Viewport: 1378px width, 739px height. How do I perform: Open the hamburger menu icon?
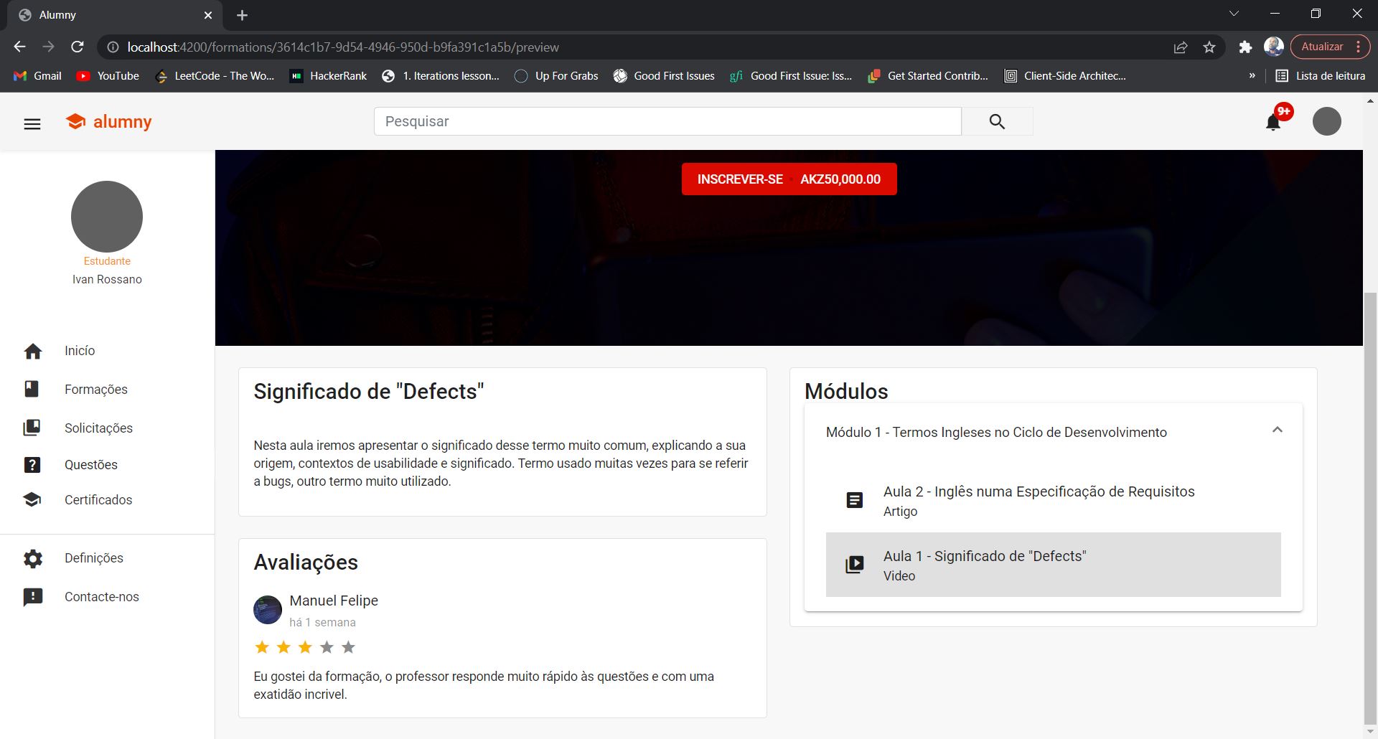point(32,124)
